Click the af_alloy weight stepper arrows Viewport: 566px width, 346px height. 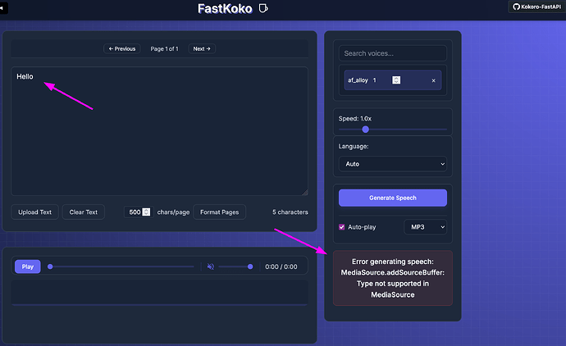click(x=396, y=80)
